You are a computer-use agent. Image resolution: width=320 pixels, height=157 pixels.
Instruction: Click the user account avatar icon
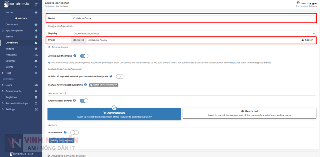click(x=298, y=3)
